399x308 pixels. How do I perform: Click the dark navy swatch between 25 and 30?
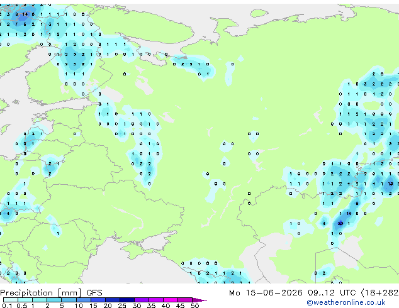click(x=127, y=300)
